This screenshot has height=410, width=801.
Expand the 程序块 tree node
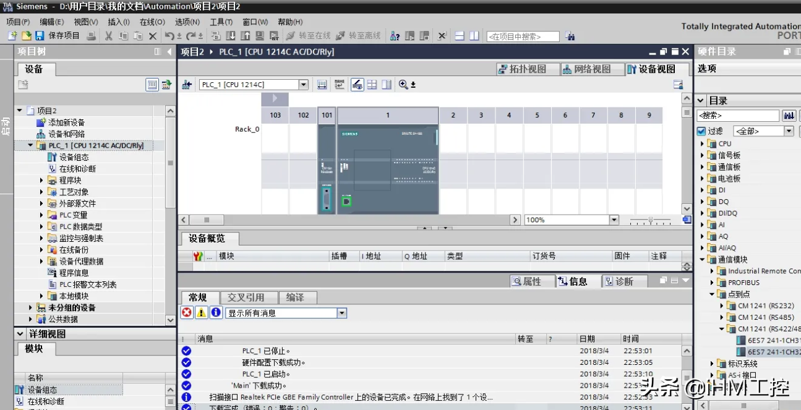[42, 181]
